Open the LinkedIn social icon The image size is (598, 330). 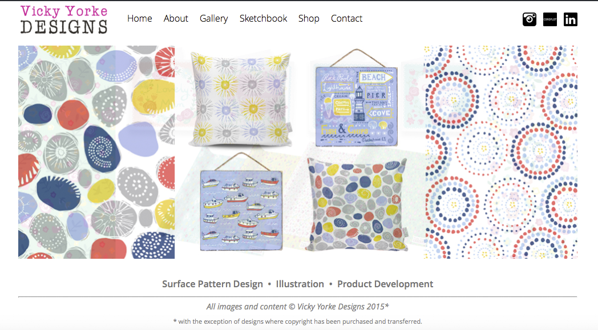pos(571,19)
